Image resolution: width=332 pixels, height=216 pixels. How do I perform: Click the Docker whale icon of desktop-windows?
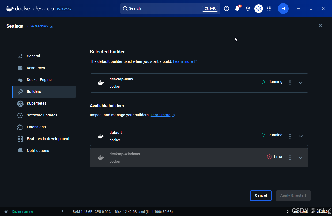[x=101, y=158]
